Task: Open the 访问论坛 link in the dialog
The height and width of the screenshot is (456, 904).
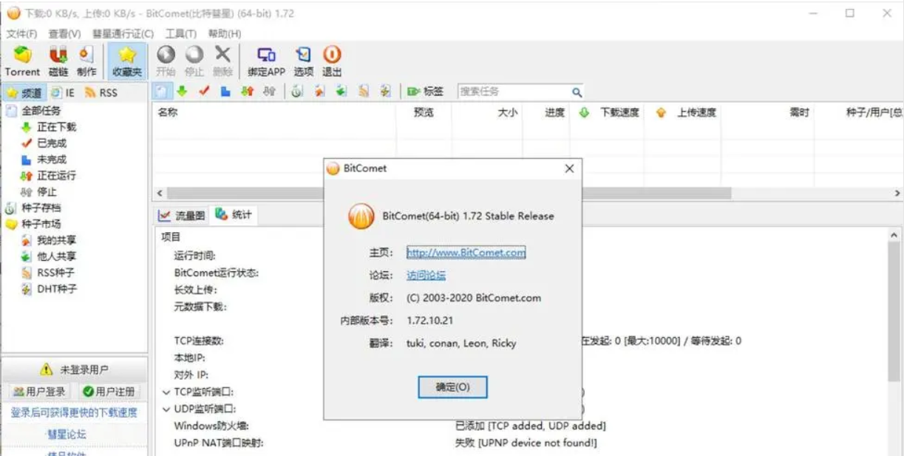Action: [426, 276]
